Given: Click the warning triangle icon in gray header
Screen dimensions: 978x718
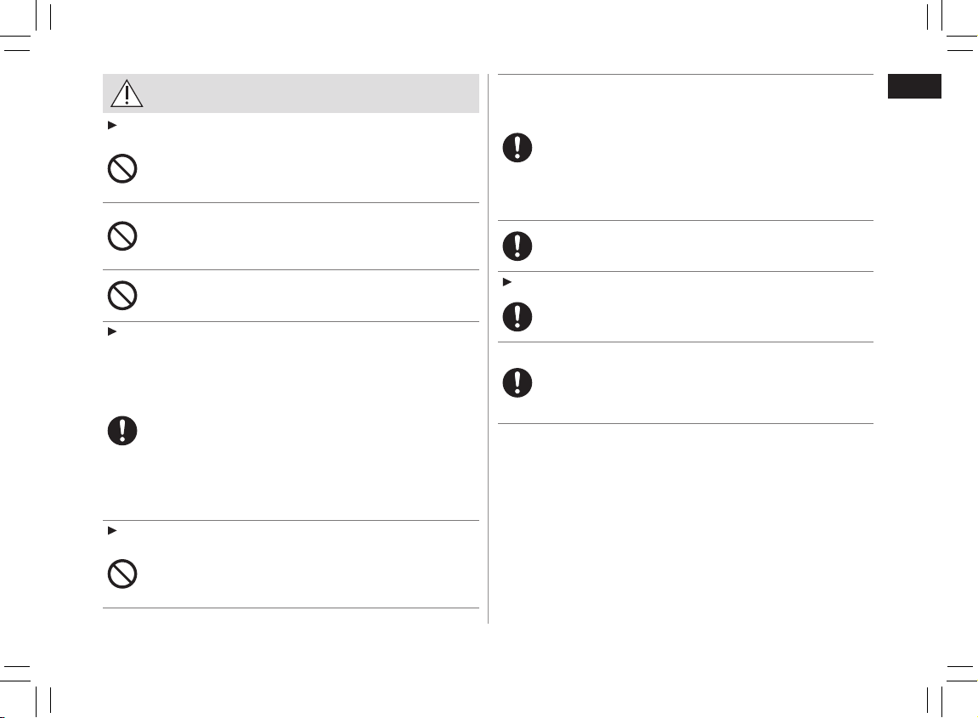Looking at the screenshot, I should (x=127, y=93).
